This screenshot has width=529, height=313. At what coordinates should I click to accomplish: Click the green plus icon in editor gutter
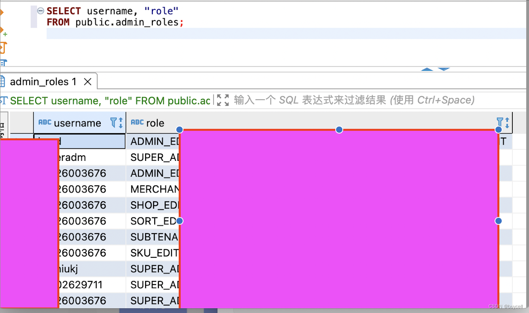(5, 34)
